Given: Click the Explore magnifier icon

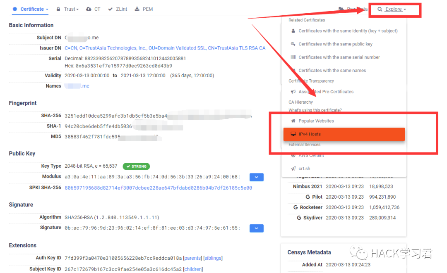Looking at the screenshot, I should (x=380, y=9).
